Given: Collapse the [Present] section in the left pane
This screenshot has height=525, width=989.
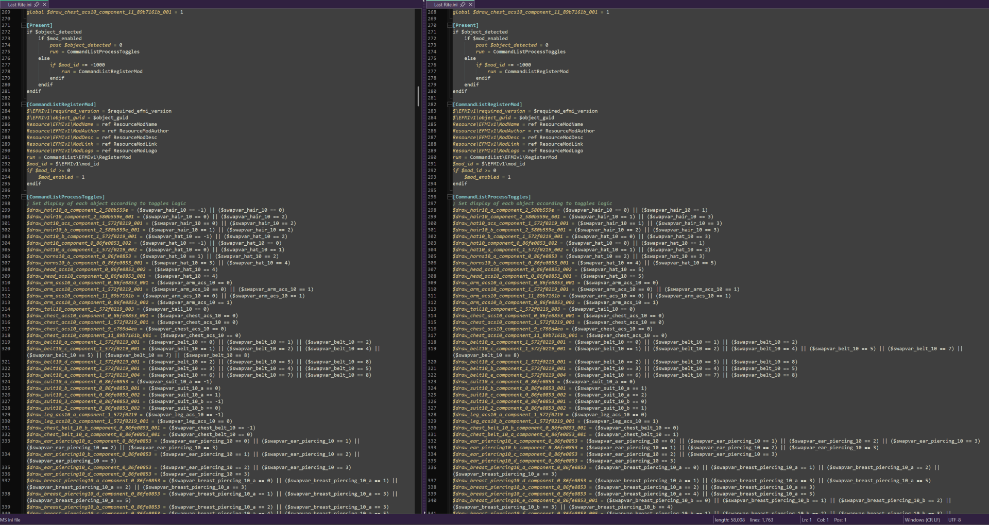Looking at the screenshot, I should 23,25.
